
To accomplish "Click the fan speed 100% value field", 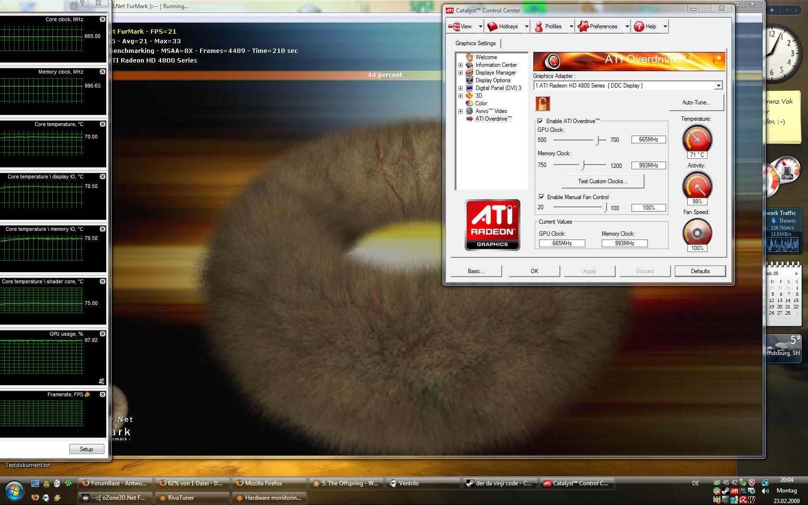I will pyautogui.click(x=649, y=208).
